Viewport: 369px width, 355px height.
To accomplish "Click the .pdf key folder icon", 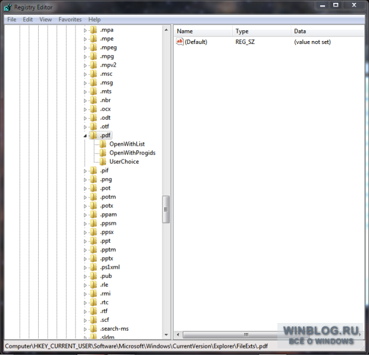I will click(x=93, y=135).
